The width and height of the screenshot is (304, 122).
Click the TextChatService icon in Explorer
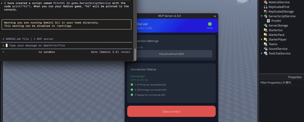(x=265, y=53)
